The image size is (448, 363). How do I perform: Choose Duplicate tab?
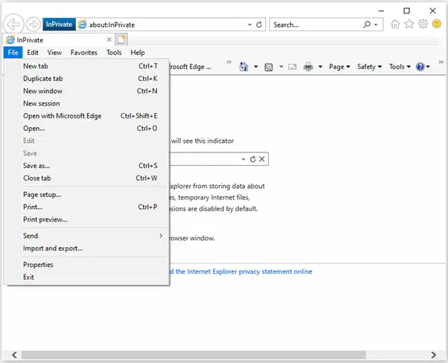pyautogui.click(x=87, y=79)
